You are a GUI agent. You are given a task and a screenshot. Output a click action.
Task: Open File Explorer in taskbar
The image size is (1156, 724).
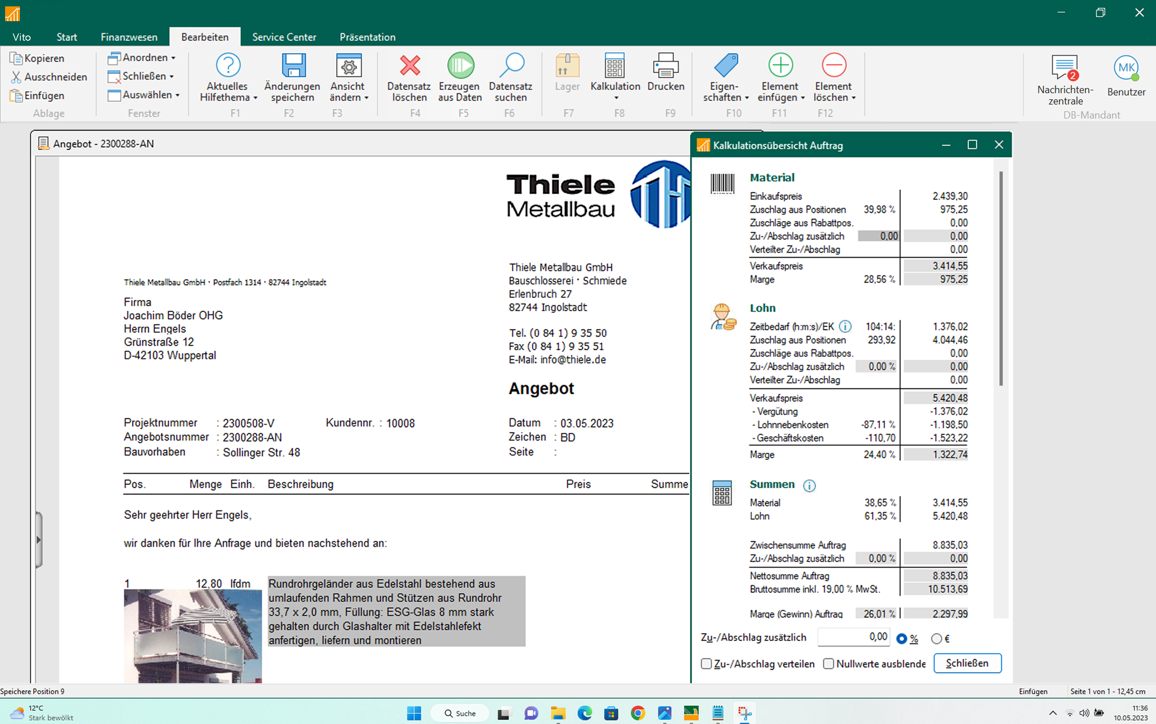[558, 713]
